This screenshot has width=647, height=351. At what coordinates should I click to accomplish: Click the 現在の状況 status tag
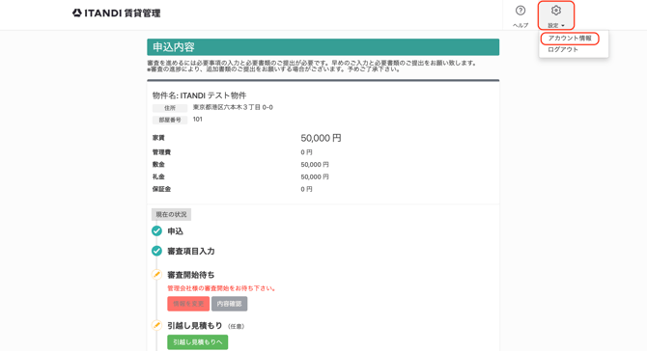click(171, 214)
